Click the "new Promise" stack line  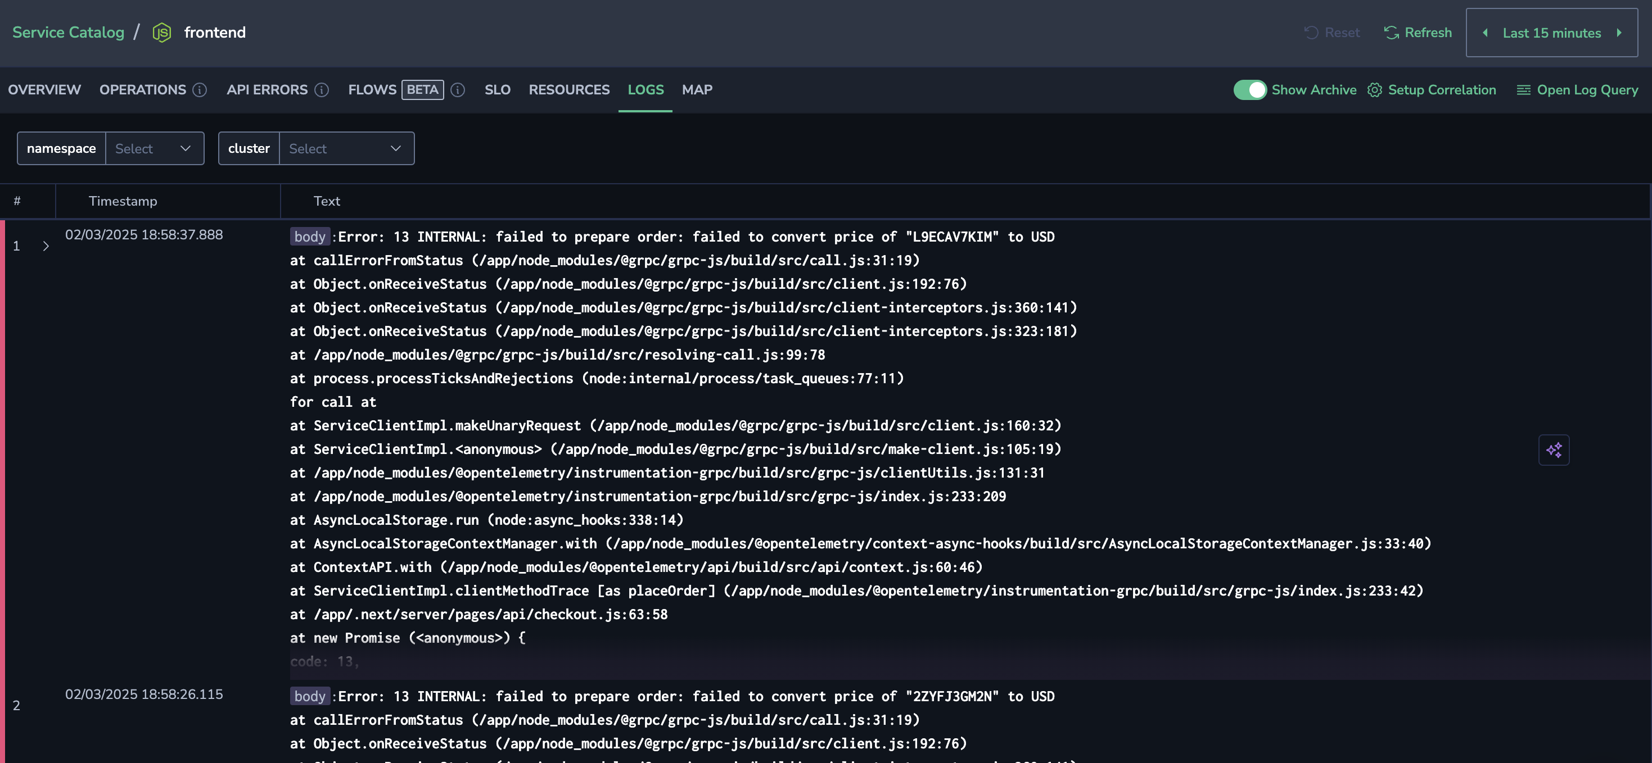click(408, 638)
